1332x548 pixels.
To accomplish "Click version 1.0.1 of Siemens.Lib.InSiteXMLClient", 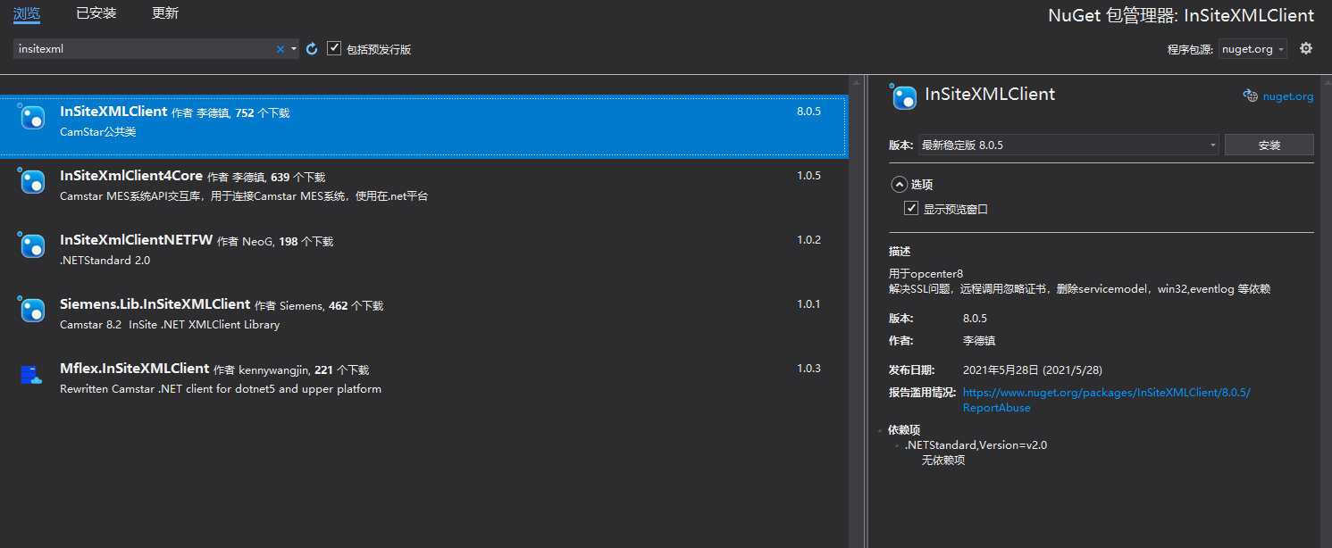I will click(808, 304).
